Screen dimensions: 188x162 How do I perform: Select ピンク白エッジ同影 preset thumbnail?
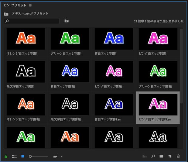(158, 39)
